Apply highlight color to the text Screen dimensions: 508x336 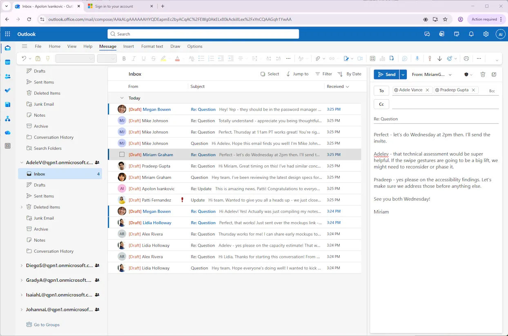pyautogui.click(x=164, y=58)
